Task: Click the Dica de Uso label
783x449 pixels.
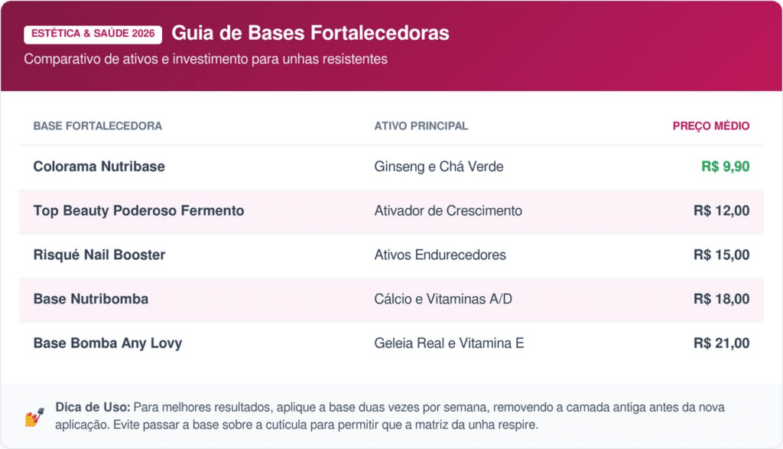Action: click(x=93, y=408)
